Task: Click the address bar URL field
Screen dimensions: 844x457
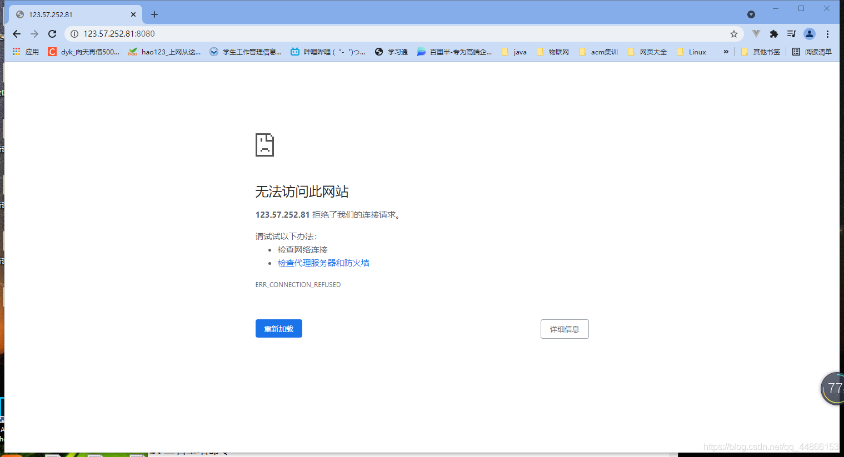Action: [403, 34]
